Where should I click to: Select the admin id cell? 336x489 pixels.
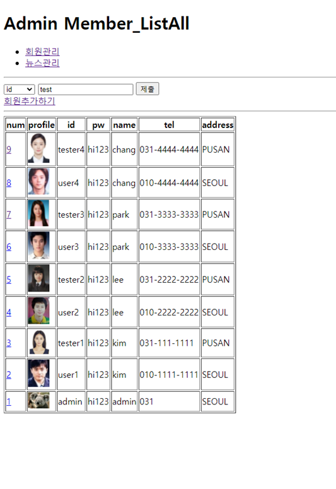[71, 402]
